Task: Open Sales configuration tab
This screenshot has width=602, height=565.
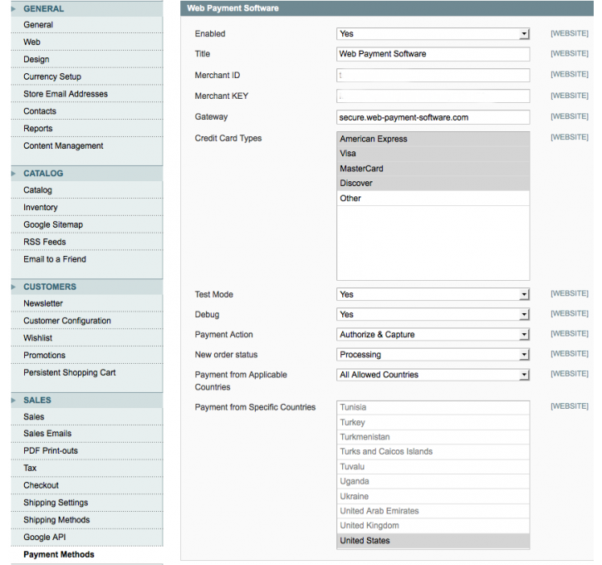Action: [x=86, y=416]
